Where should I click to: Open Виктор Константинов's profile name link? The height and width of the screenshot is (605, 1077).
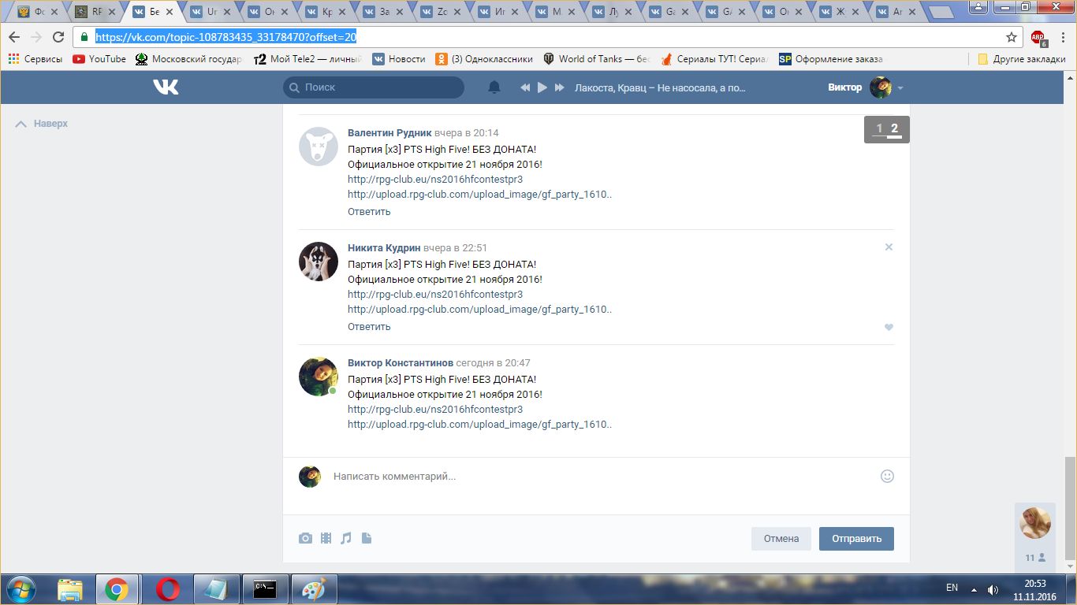[401, 363]
